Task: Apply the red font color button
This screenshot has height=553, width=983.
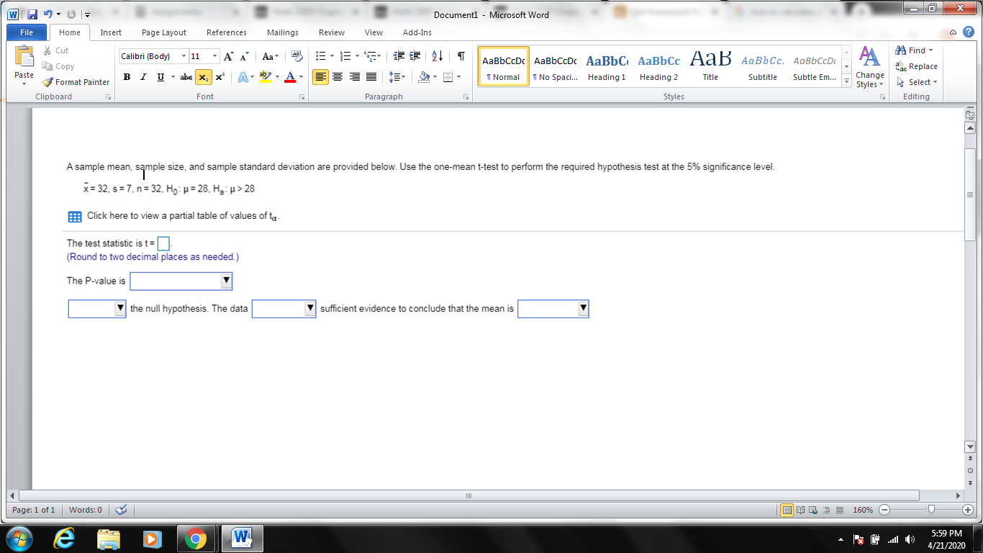Action: [290, 76]
